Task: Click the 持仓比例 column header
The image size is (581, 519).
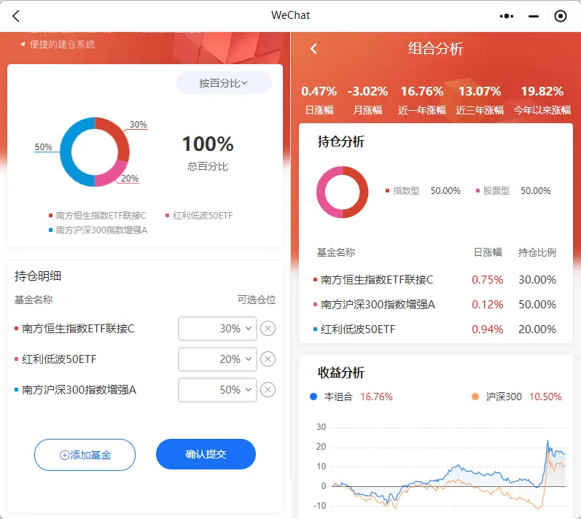Action: (x=537, y=252)
